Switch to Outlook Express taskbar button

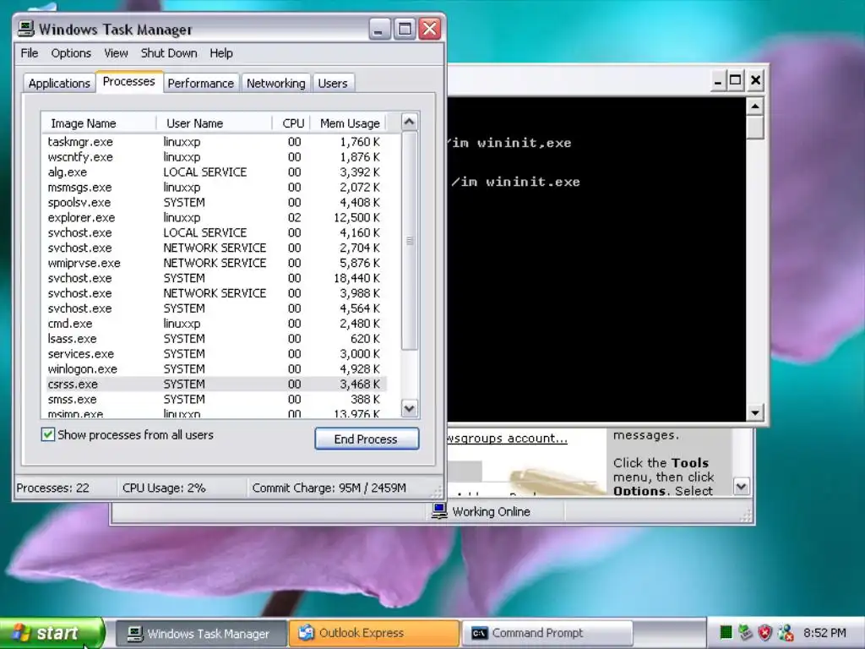coord(374,633)
